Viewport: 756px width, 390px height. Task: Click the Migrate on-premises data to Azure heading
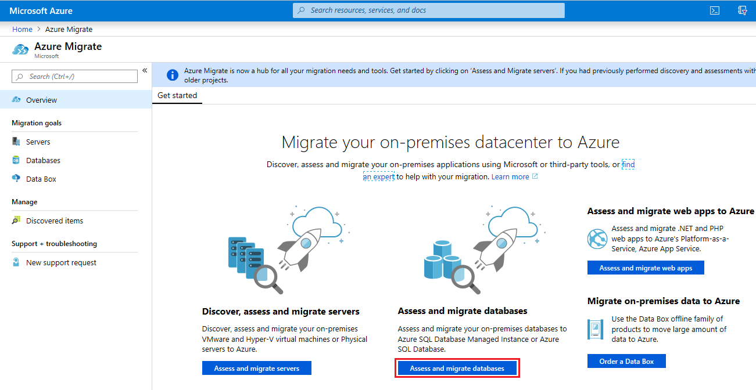coord(664,301)
